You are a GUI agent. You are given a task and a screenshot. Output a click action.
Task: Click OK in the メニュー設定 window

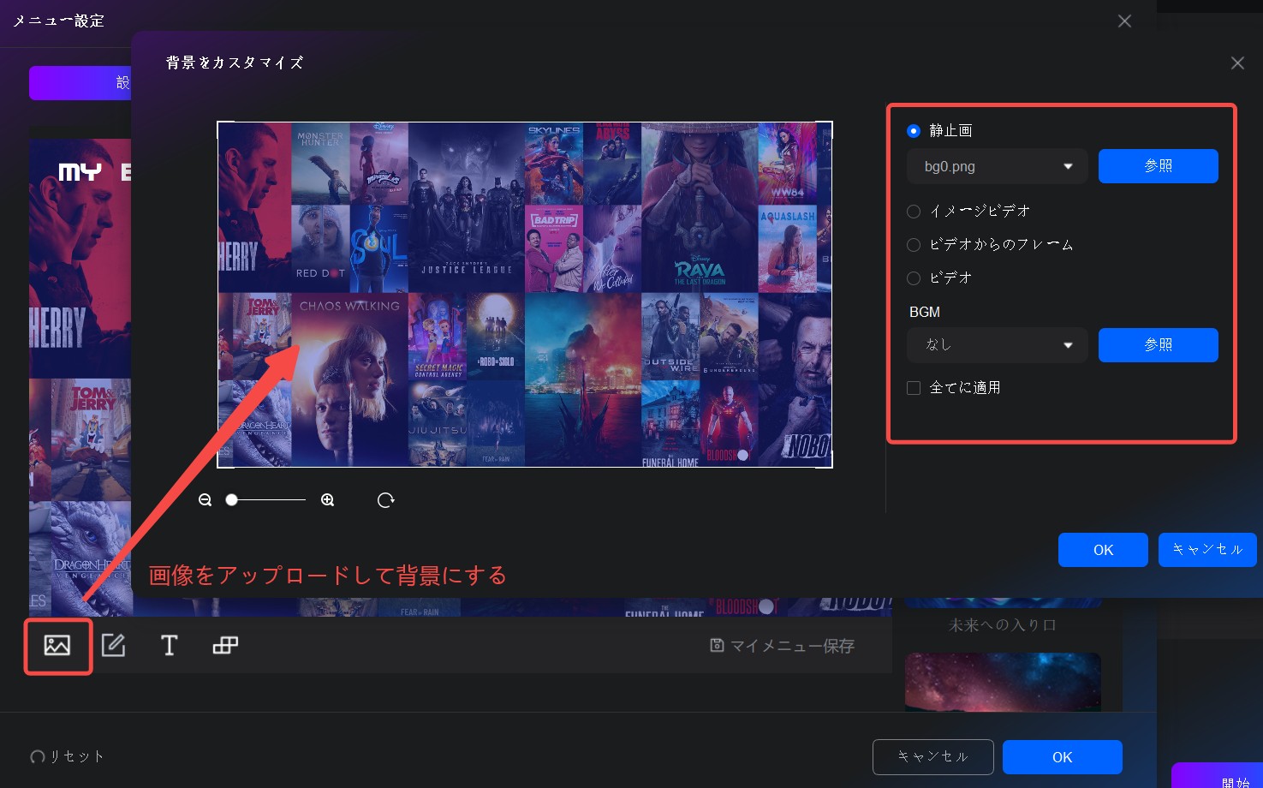point(1063,757)
